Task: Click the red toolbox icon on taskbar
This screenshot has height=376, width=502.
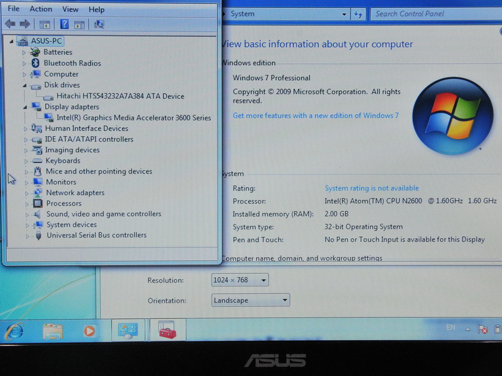Action: click(168, 330)
